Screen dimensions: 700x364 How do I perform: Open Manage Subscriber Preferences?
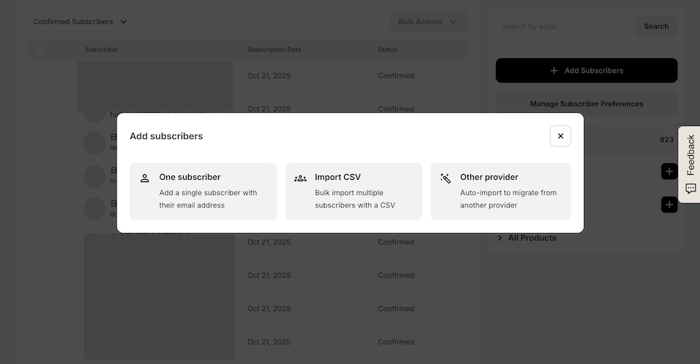pos(586,103)
